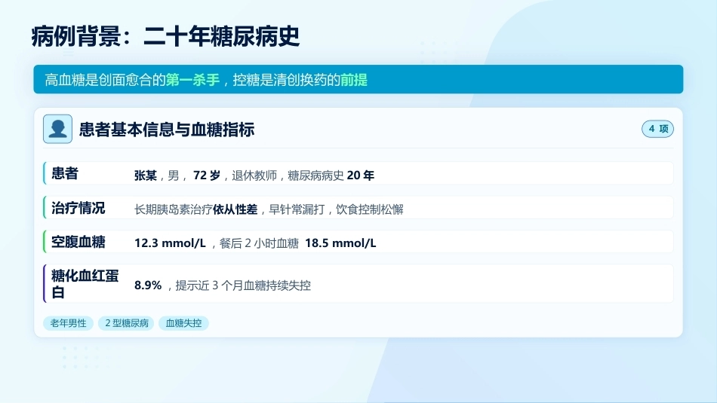
Task: Click highlighted words "第一杀手" in banner
Action: point(192,80)
